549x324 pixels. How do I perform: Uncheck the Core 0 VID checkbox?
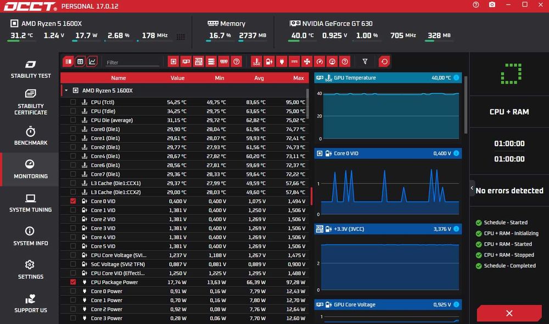pos(73,201)
